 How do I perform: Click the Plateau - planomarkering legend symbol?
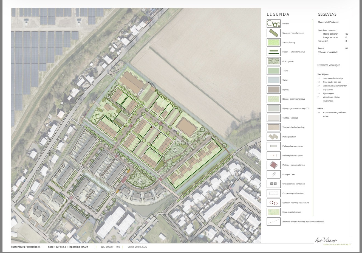[x=273, y=165]
